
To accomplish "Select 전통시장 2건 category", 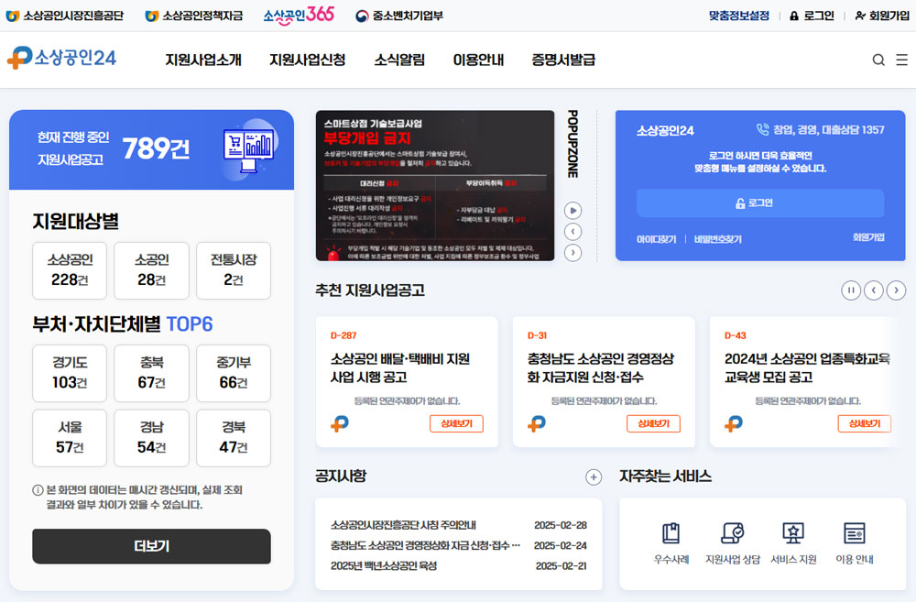I will point(234,270).
